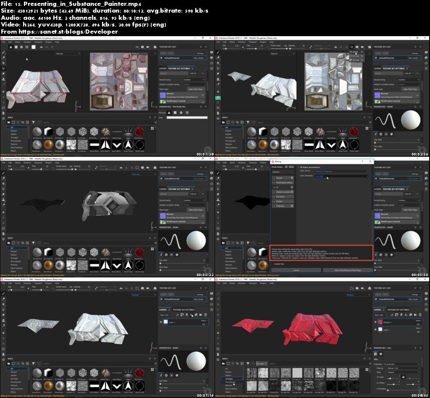Open Plugins menu in 00:04:22 frame
This screenshot has width=430, height=398.
pyautogui.click(x=49, y=163)
